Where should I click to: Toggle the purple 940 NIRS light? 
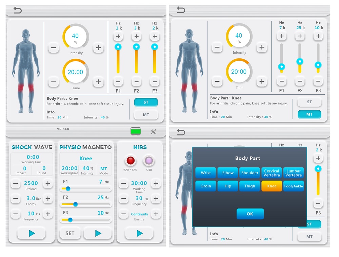click(149, 161)
